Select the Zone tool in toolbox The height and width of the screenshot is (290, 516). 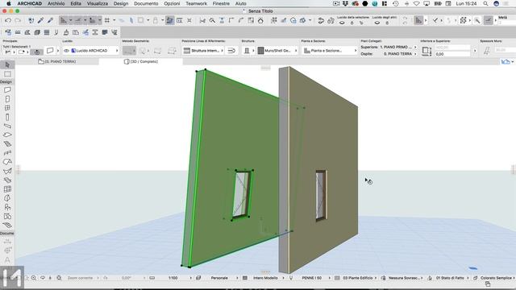pyautogui.click(x=7, y=217)
